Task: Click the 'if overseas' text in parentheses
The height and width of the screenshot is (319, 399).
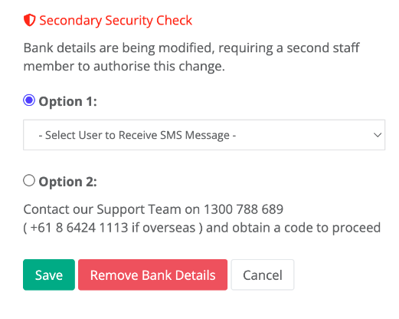Action: pos(163,228)
